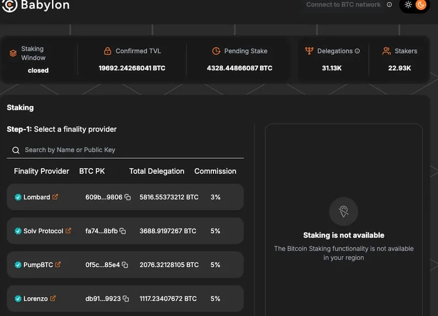Click the PumpBTC provider name
This screenshot has height=316, width=438.
(x=38, y=265)
